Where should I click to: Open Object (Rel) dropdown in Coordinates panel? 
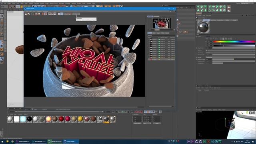137,124
